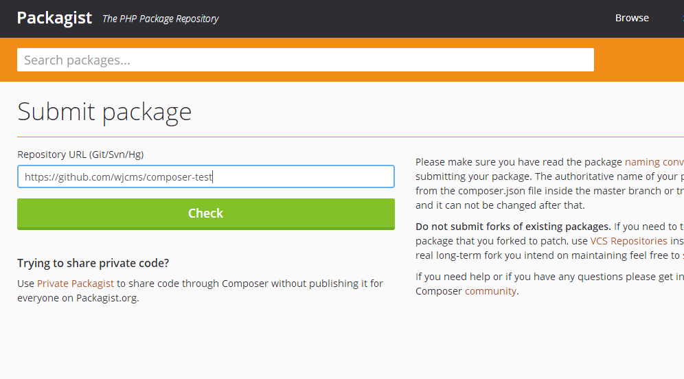Click the "Packagist.org." text in the paragraph

[108, 298]
